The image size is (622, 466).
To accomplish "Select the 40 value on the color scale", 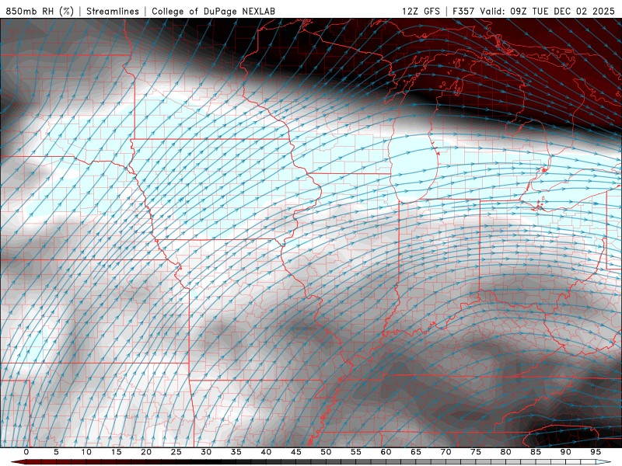I will [x=266, y=452].
